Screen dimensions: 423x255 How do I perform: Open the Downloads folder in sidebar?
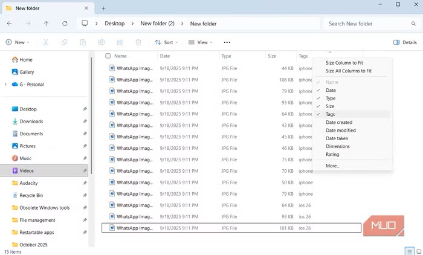(x=31, y=121)
